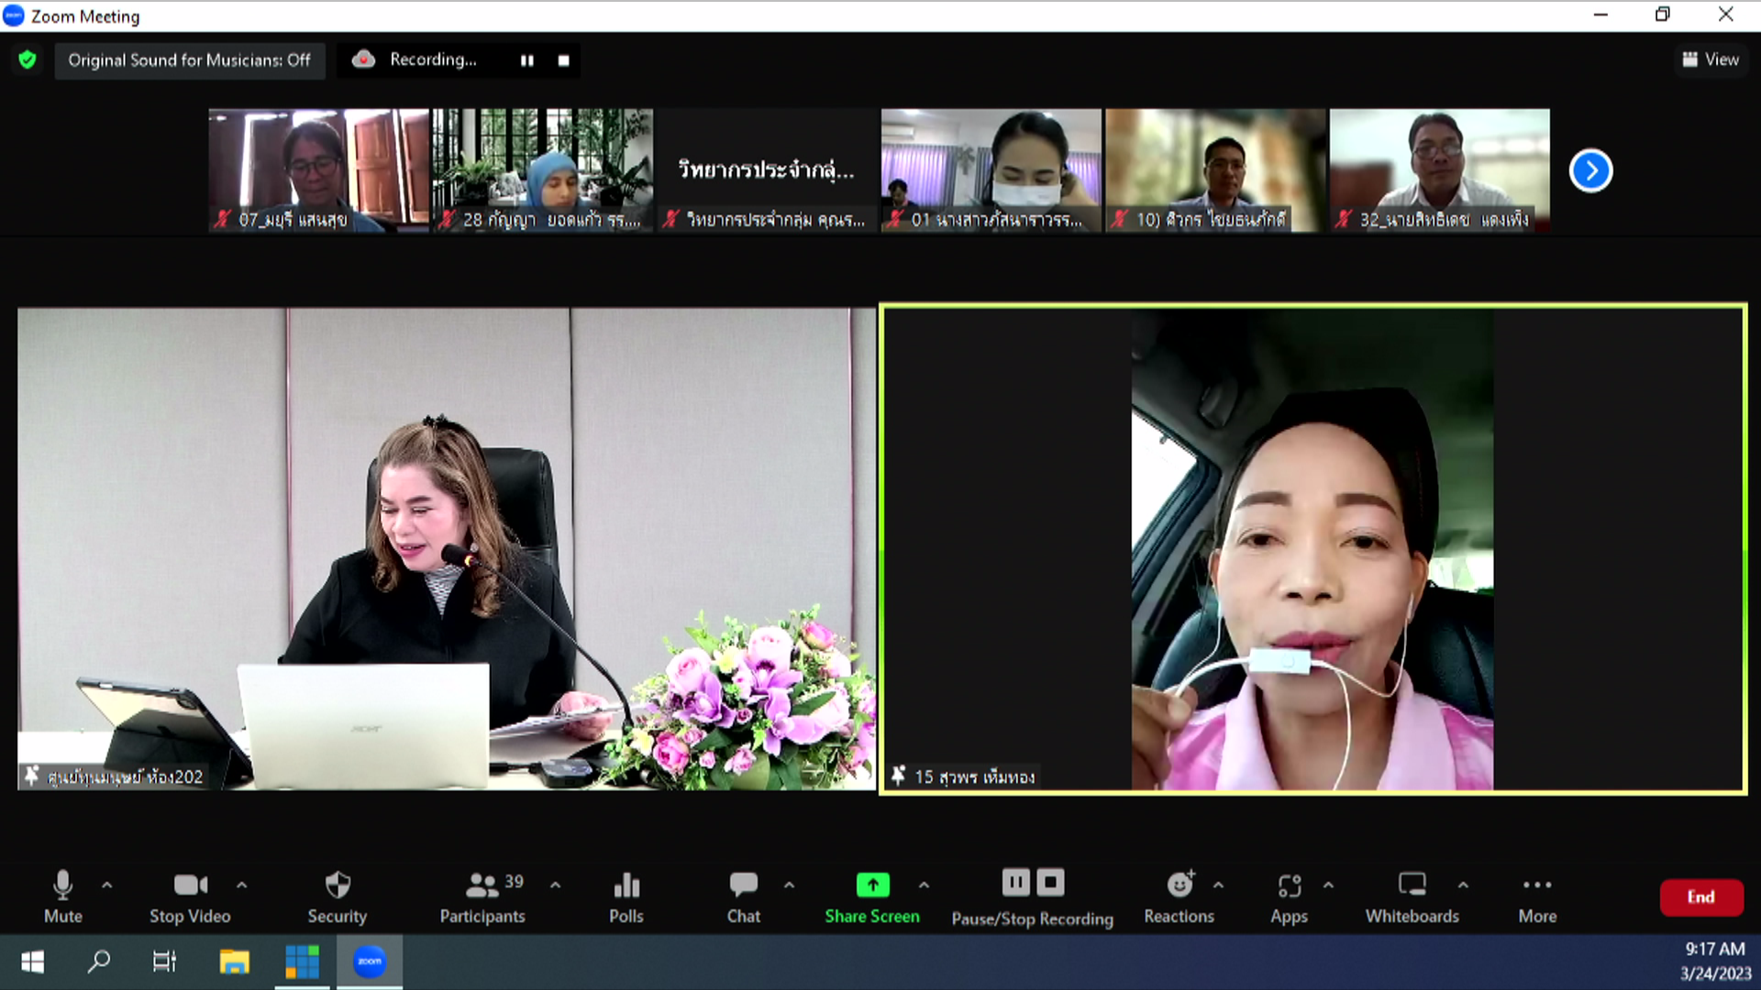The width and height of the screenshot is (1761, 990).
Task: Open Whiteboards
Action: 1412,896
